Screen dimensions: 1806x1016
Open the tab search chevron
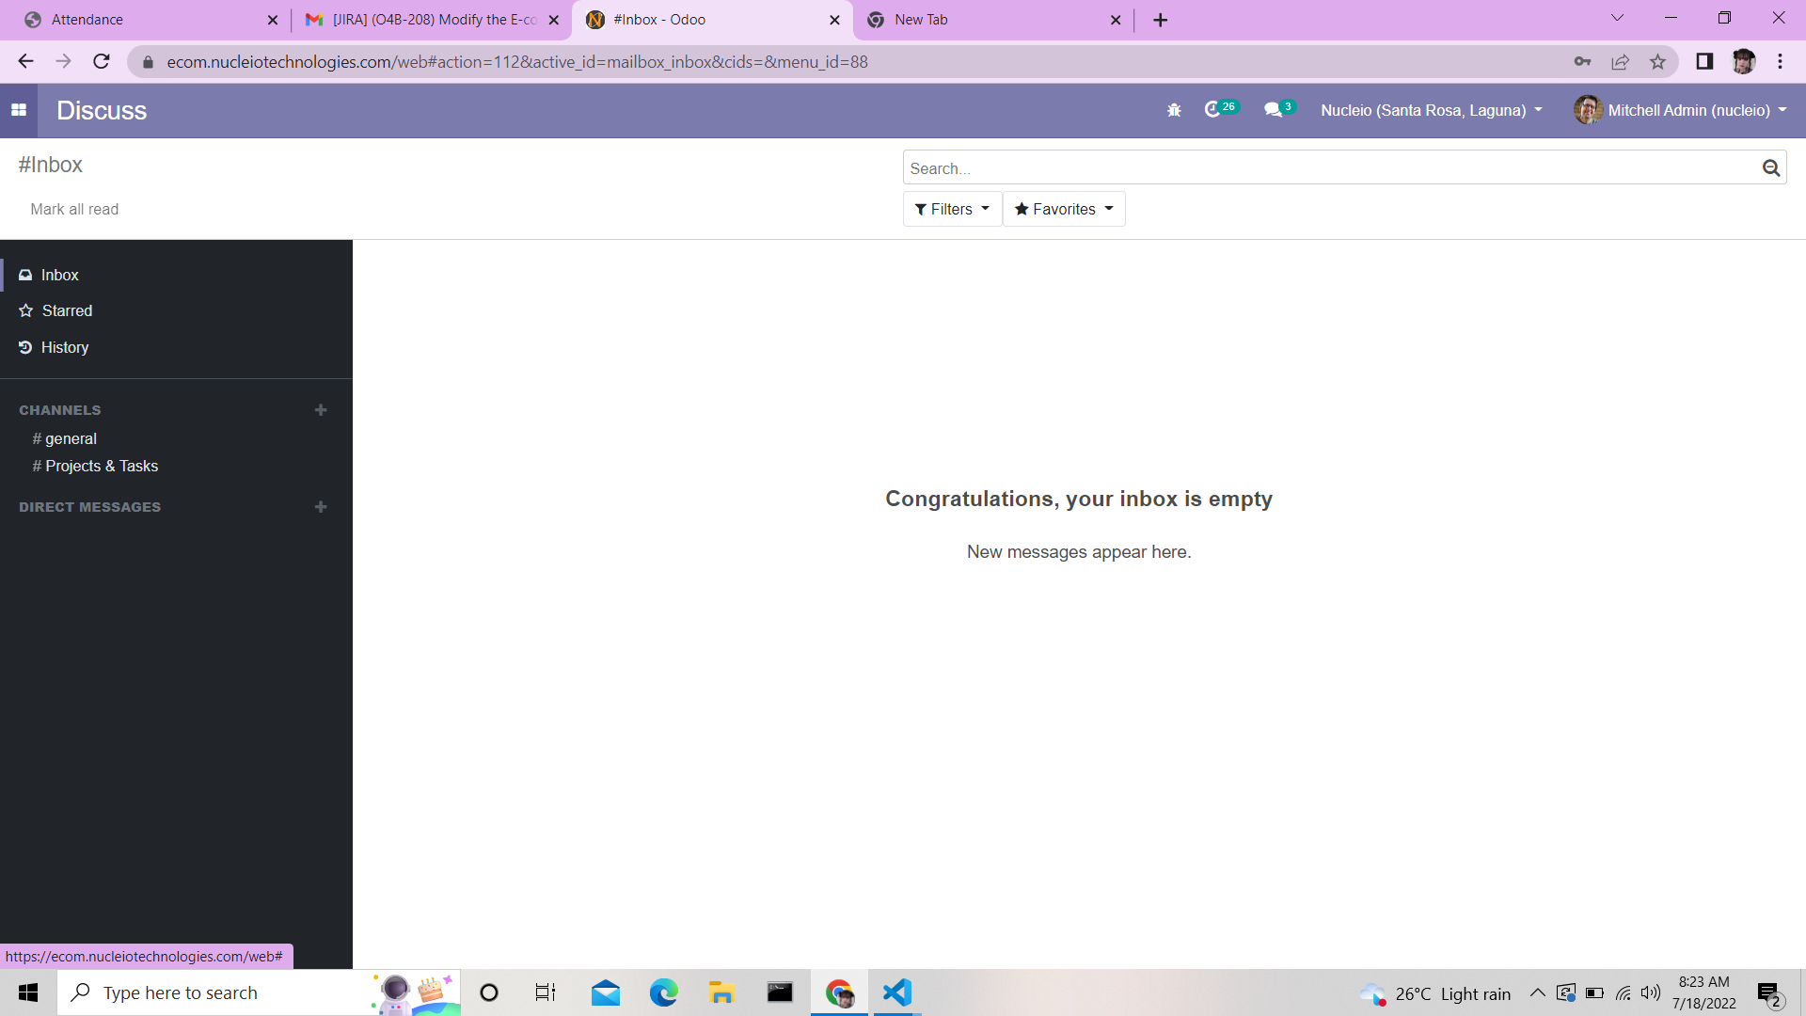1617,18
